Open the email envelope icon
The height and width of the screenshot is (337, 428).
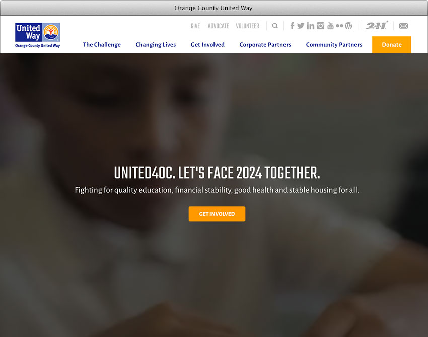pyautogui.click(x=403, y=26)
